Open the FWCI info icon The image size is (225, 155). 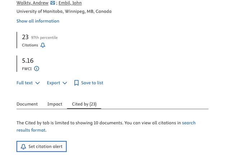pos(37,69)
